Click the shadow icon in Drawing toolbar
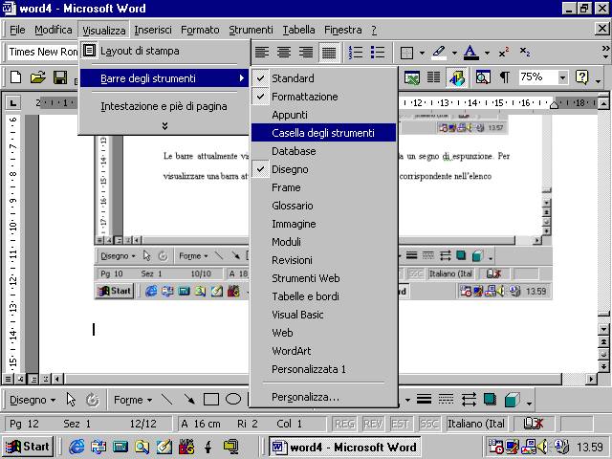 click(490, 400)
